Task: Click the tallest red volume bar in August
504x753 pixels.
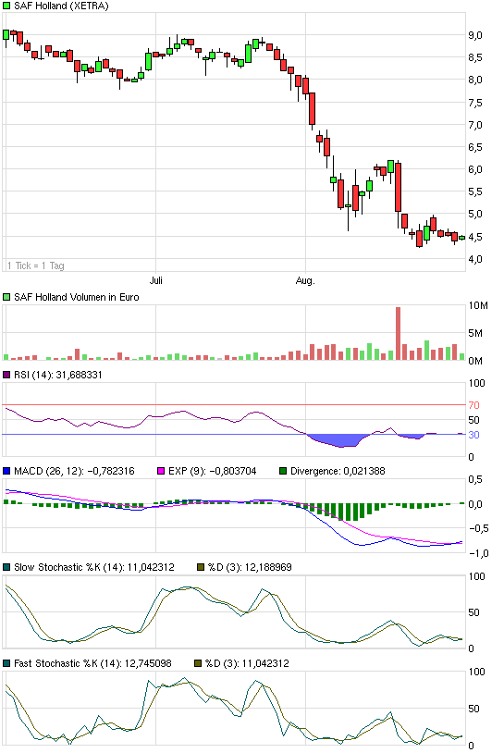Action: (x=398, y=334)
